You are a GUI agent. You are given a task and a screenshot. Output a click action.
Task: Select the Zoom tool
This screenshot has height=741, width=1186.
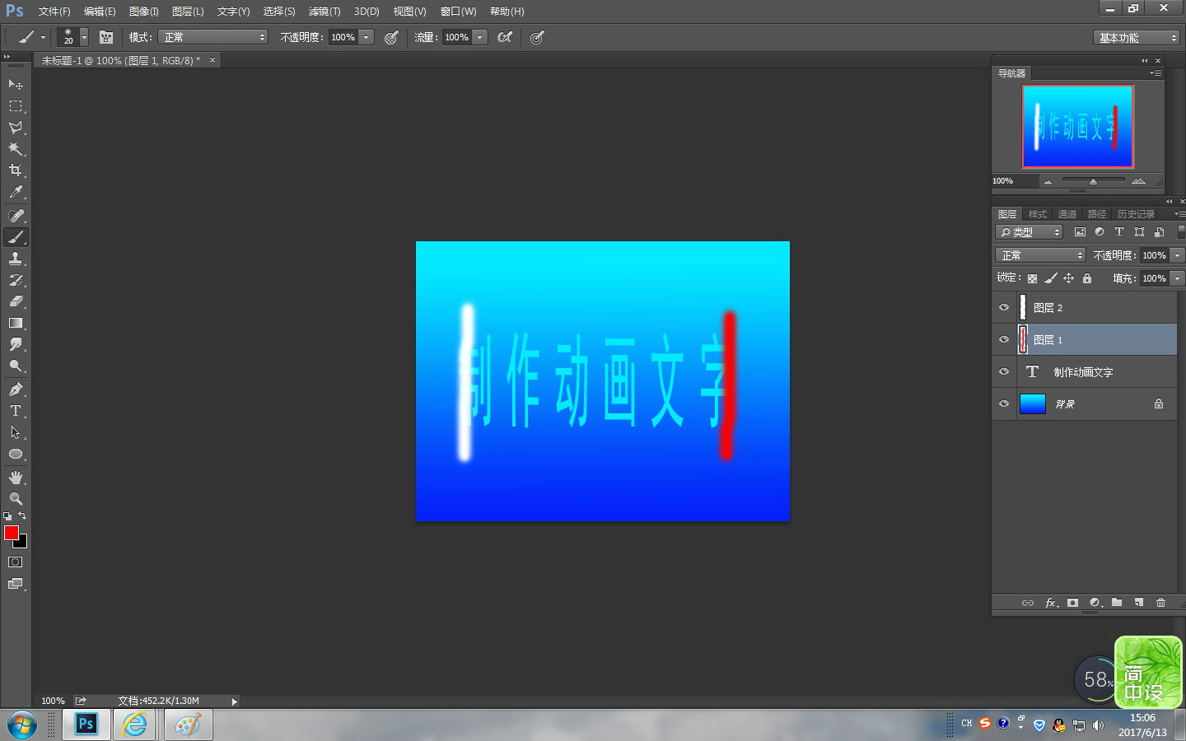16,498
